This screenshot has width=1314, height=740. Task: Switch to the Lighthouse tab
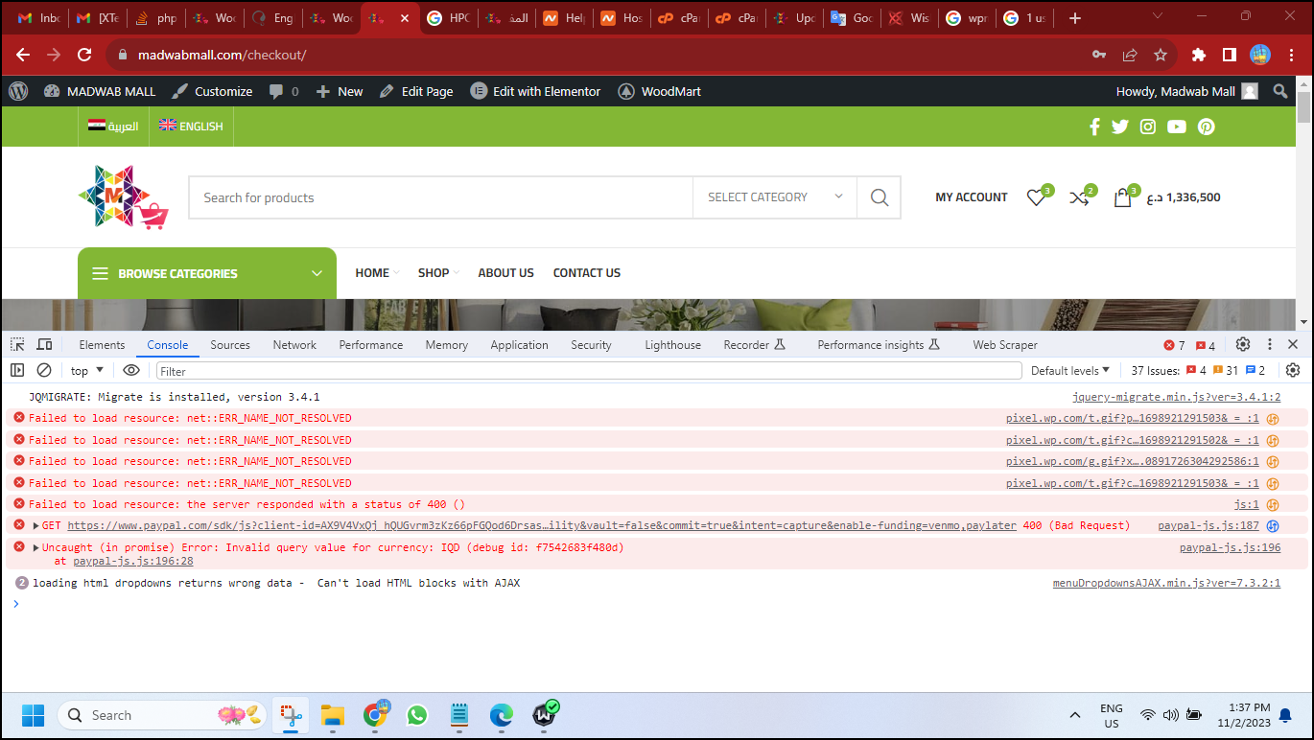(x=672, y=345)
